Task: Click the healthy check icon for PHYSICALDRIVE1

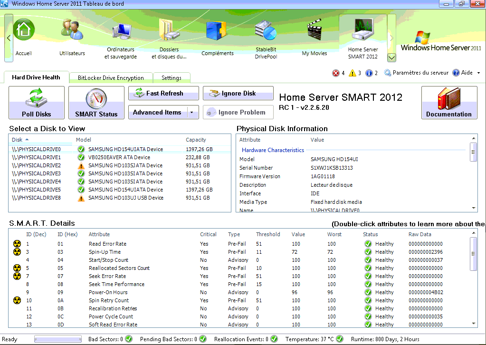Action: point(81,157)
